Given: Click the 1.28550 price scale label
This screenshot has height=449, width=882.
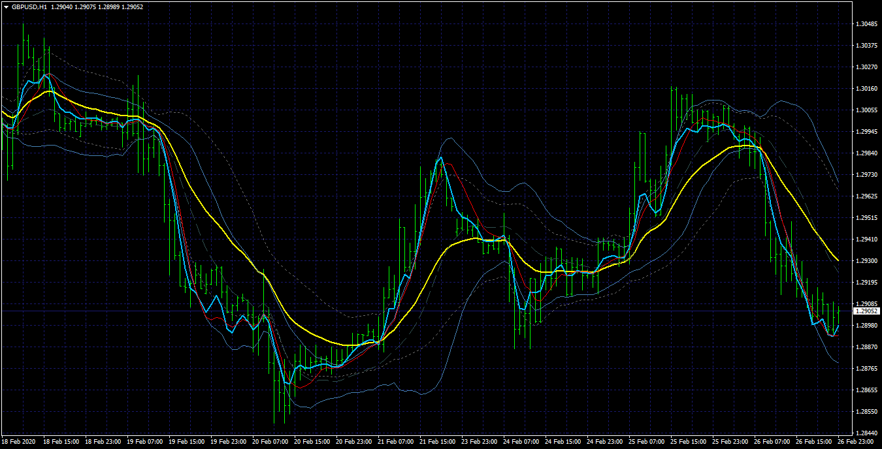Looking at the screenshot, I should point(867,412).
